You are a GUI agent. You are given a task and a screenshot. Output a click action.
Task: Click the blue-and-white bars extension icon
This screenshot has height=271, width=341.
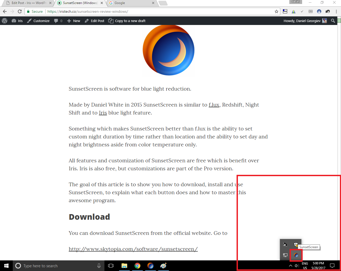tap(285, 11)
